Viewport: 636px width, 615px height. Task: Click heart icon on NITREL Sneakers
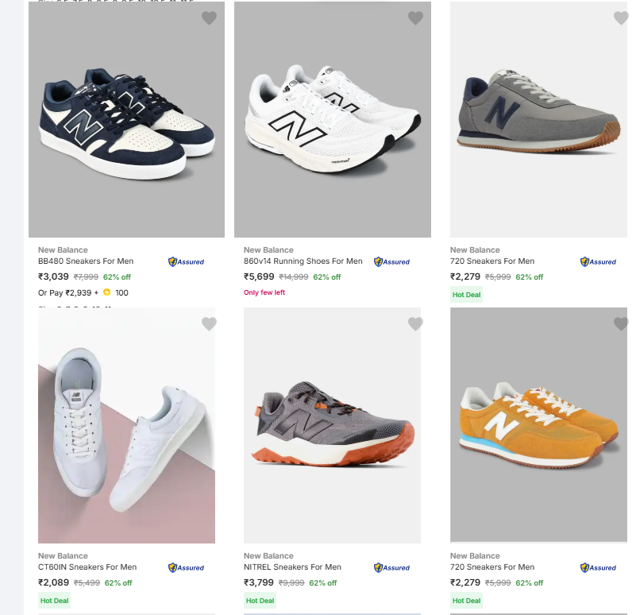click(x=415, y=324)
